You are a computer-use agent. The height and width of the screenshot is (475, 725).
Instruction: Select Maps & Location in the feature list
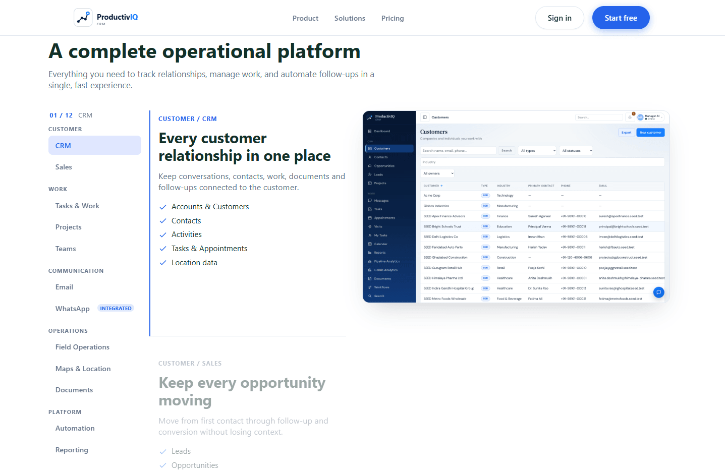tap(95, 369)
